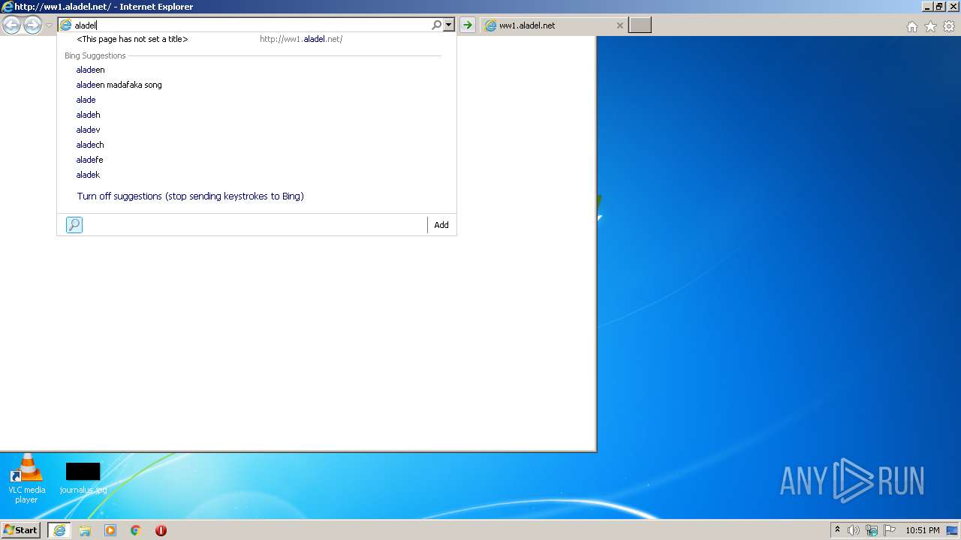Click the search magnifier in address bar
This screenshot has width=961, height=540.
click(x=436, y=25)
